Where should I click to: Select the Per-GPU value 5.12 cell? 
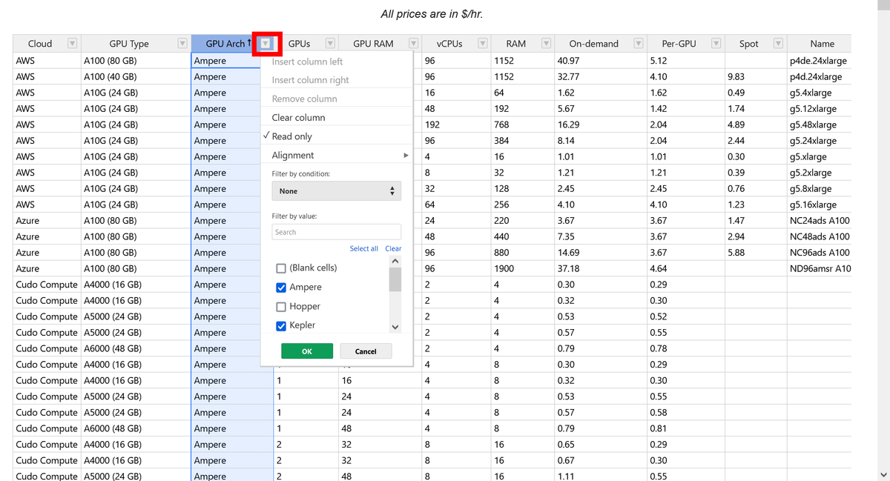[685, 61]
